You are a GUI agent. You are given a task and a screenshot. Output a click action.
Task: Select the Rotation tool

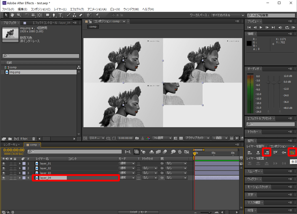click(27, 15)
